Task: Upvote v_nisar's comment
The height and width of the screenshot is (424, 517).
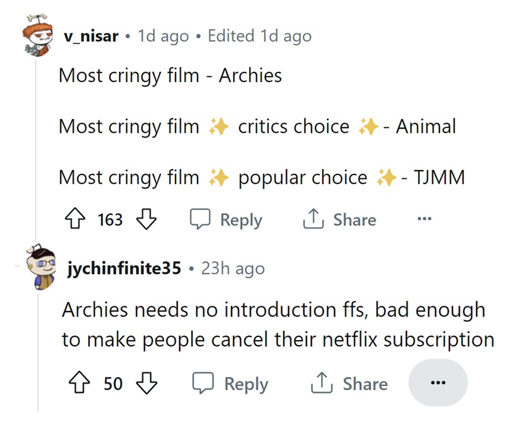Action: pyautogui.click(x=76, y=219)
